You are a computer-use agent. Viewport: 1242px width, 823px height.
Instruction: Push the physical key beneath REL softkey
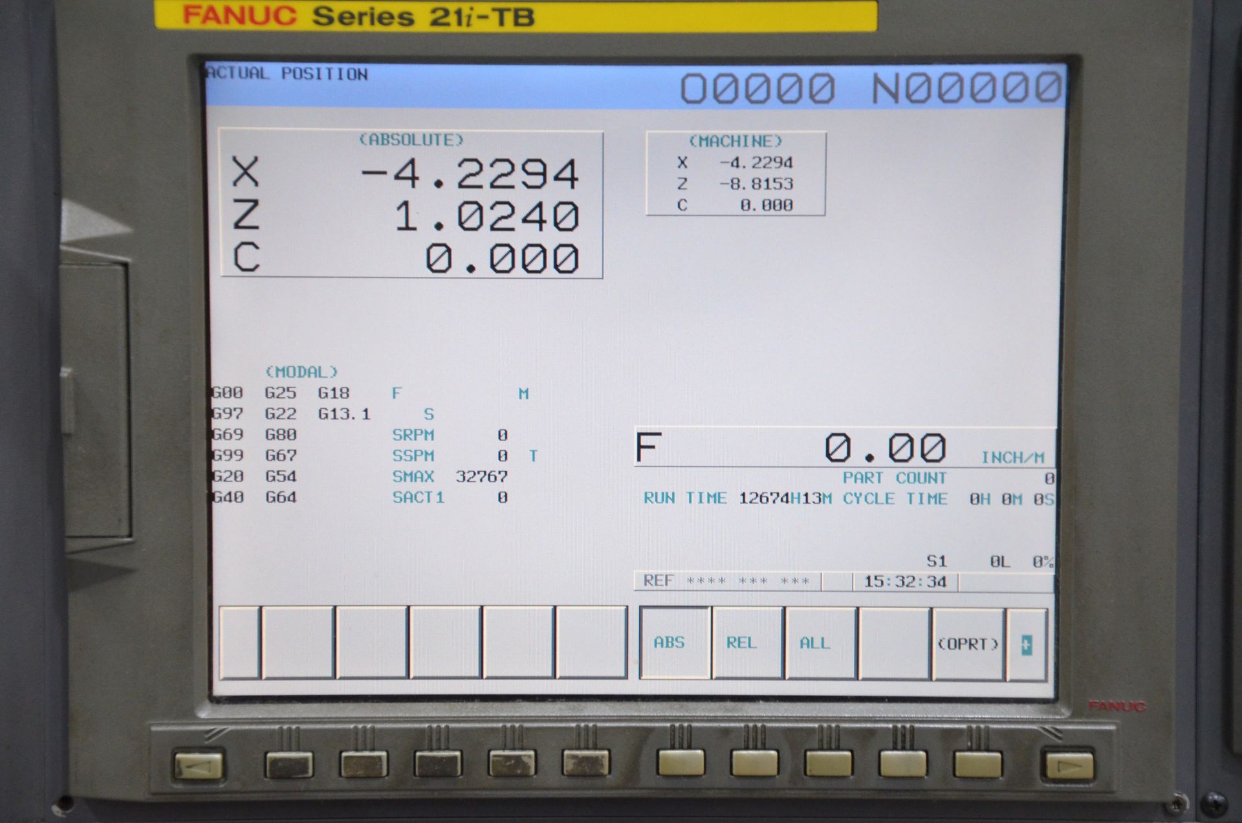[754, 762]
